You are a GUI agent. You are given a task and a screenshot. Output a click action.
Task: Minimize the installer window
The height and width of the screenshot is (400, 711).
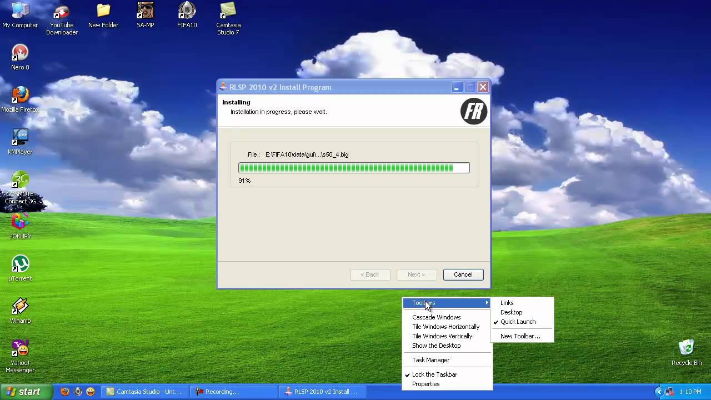click(x=457, y=87)
